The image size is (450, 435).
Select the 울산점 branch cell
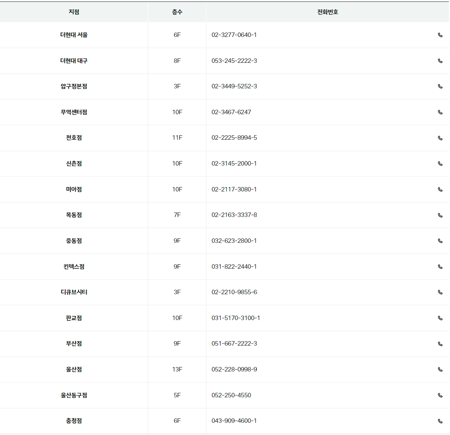coord(74,369)
